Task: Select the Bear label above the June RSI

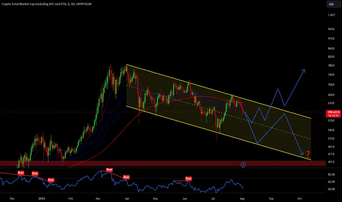Action: [189, 178]
